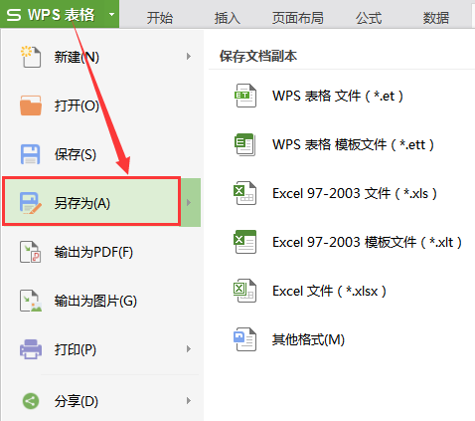Expand the 打印(P) submenu arrow
Image resolution: width=475 pixels, height=421 pixels.
tap(189, 349)
